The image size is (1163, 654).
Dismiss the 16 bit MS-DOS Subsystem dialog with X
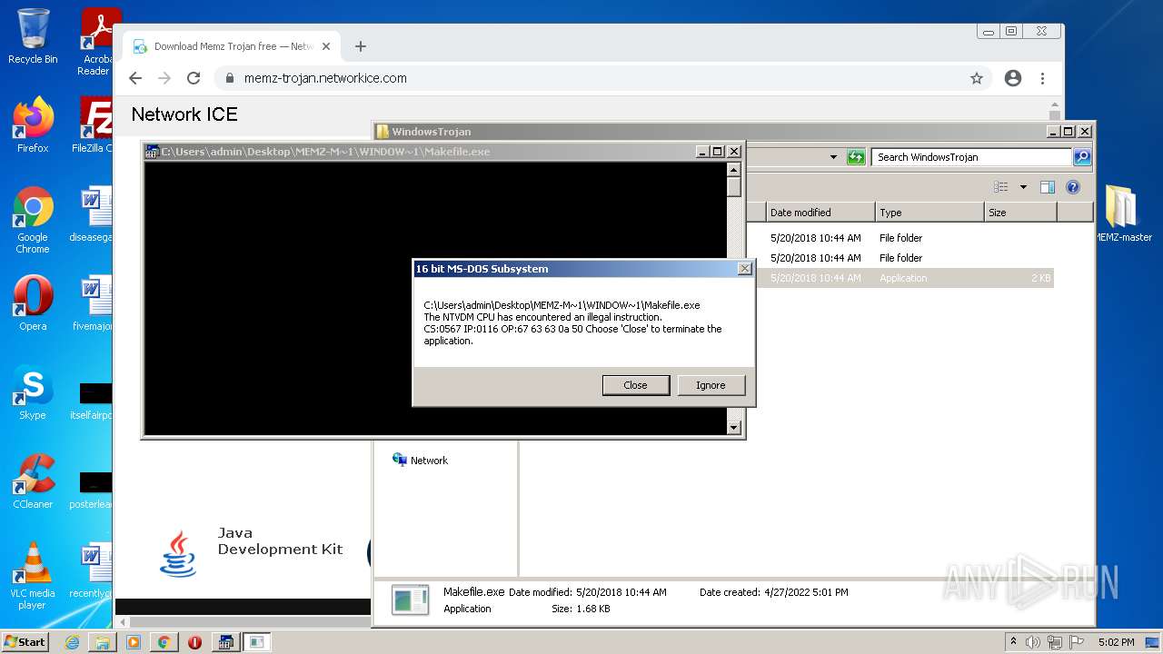pyautogui.click(x=744, y=269)
